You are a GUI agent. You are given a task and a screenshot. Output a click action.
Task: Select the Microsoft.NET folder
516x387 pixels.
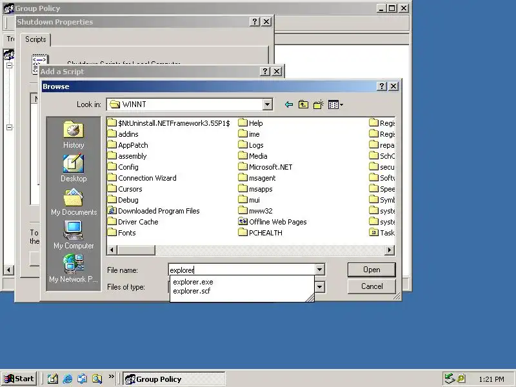(265, 167)
